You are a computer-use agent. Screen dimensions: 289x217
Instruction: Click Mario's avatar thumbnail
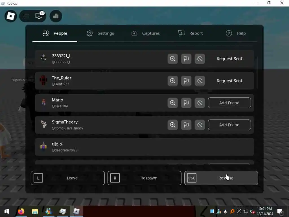click(x=44, y=102)
